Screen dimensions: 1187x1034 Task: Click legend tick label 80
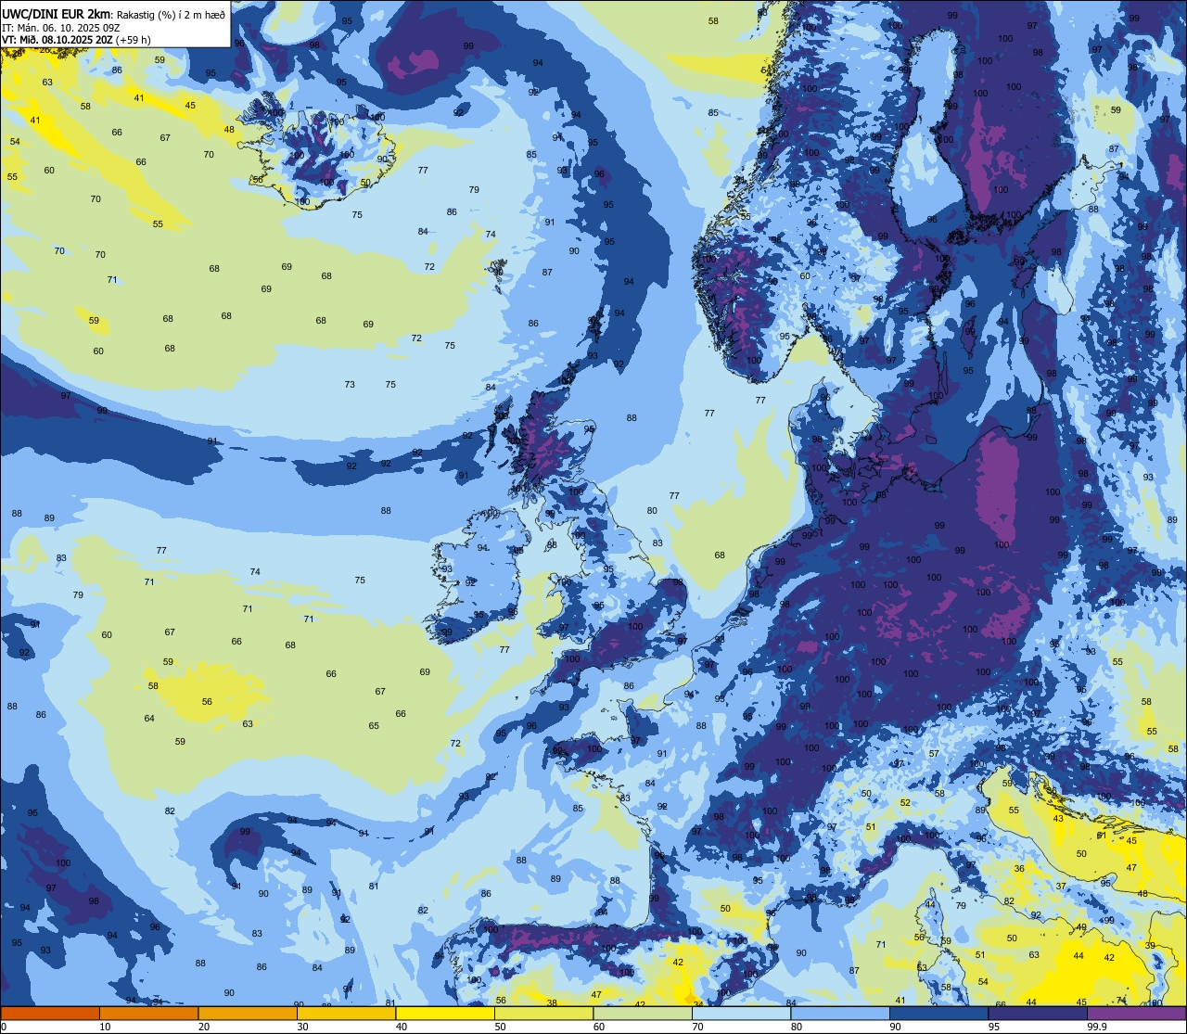point(796,1027)
